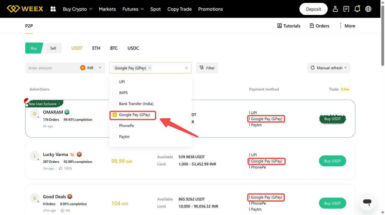
Task: Expand the Buy Crypto dropdown
Action: point(77,9)
